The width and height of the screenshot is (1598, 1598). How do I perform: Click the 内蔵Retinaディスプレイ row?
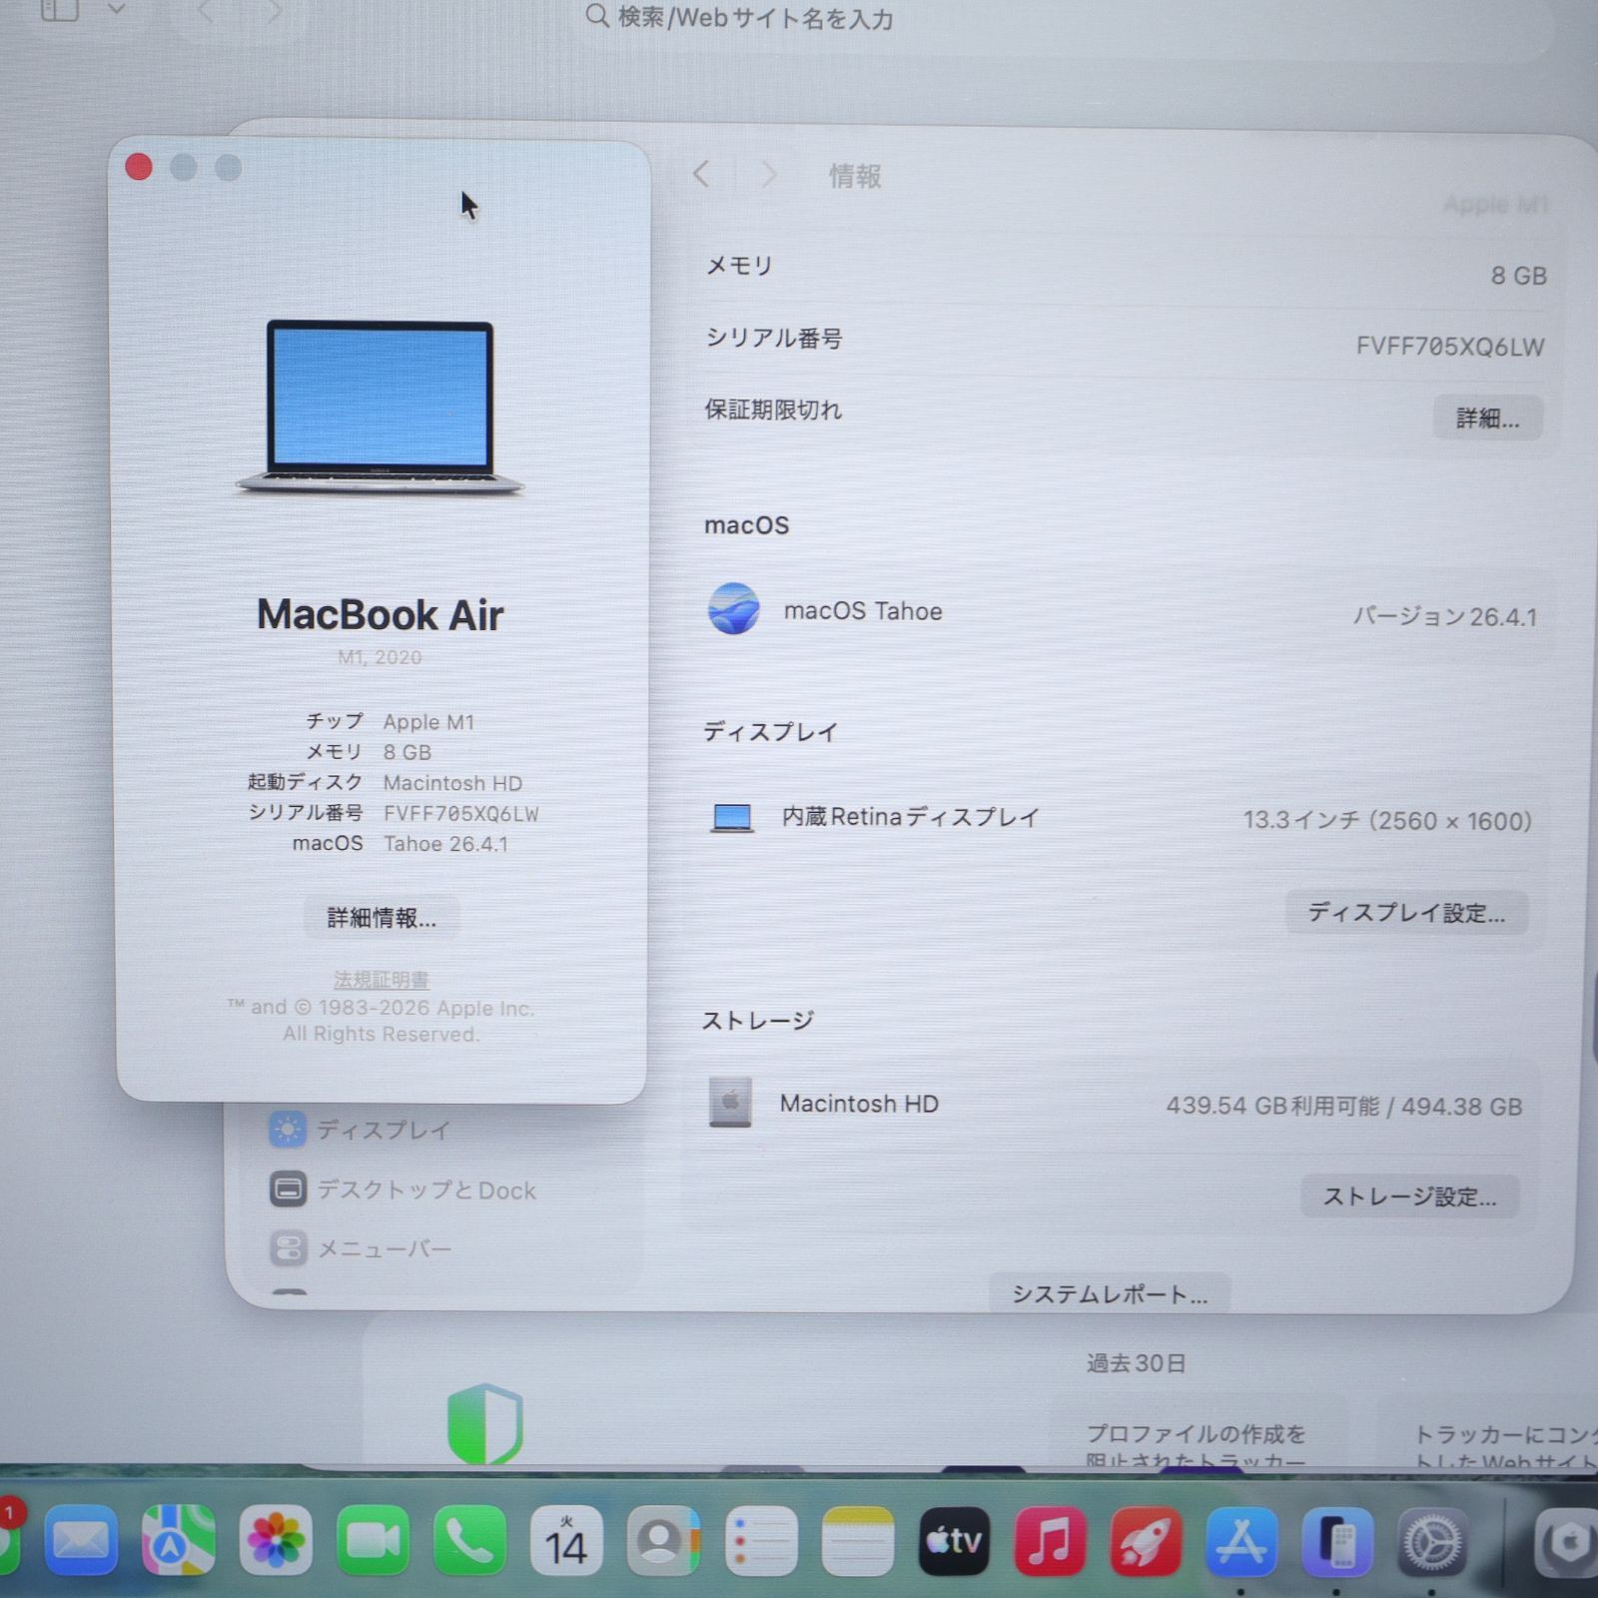click(1120, 818)
